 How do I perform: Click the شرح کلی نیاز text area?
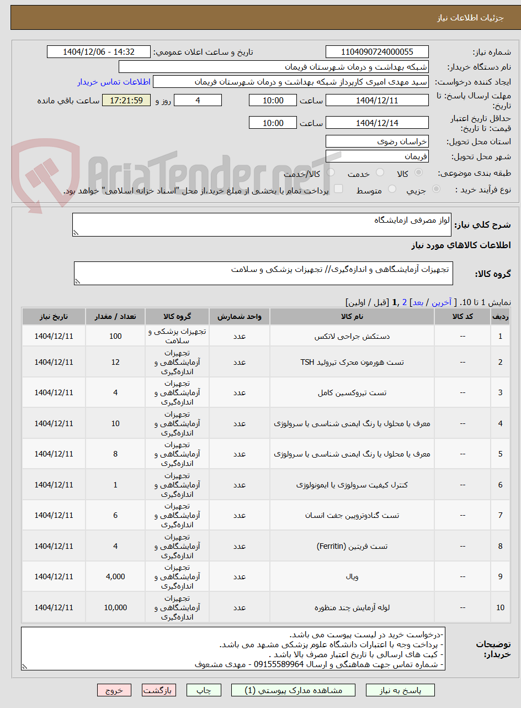pyautogui.click(x=262, y=225)
